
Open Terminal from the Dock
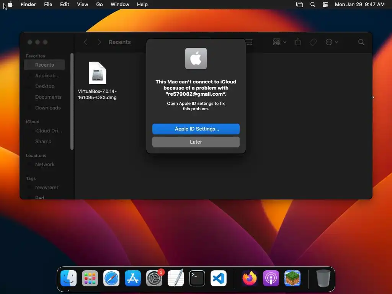[x=197, y=278]
